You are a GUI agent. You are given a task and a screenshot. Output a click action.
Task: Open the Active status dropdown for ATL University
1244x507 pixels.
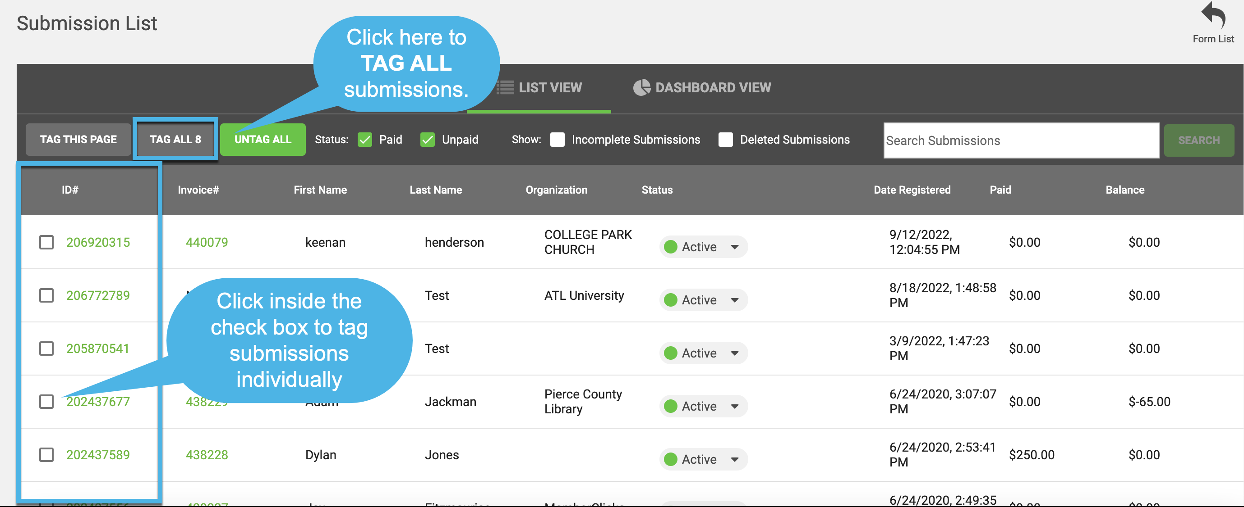click(703, 300)
